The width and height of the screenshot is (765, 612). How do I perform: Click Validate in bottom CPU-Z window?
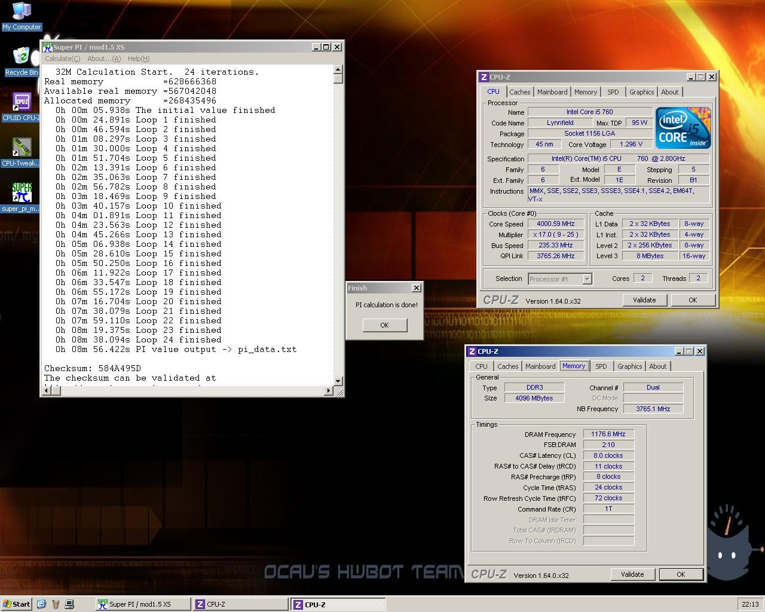[632, 574]
